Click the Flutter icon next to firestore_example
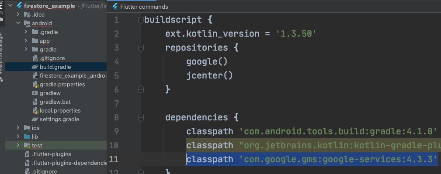 tap(19, 6)
